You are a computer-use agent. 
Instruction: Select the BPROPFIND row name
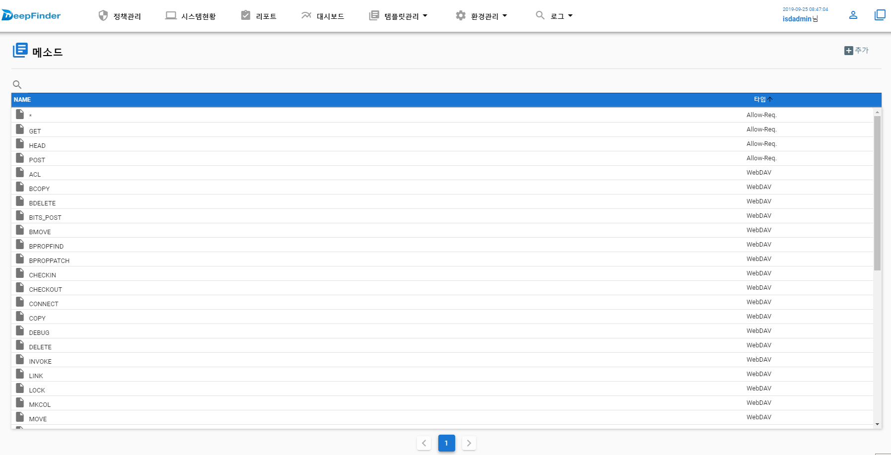[46, 247]
